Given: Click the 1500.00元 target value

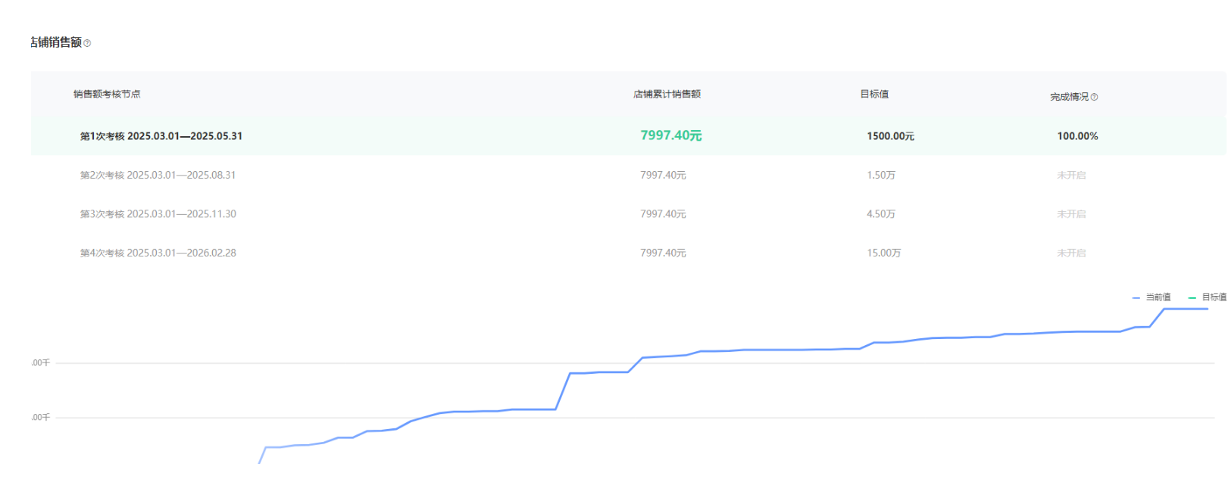Looking at the screenshot, I should pyautogui.click(x=890, y=136).
